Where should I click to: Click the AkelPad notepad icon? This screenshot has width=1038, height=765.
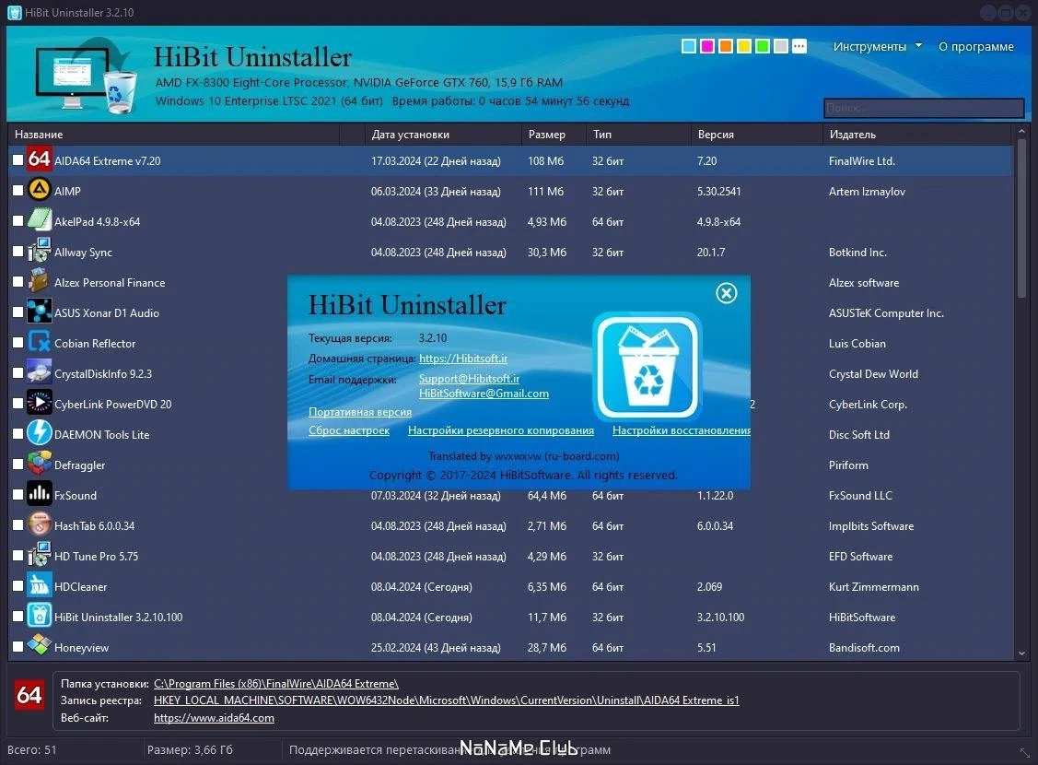(x=39, y=220)
